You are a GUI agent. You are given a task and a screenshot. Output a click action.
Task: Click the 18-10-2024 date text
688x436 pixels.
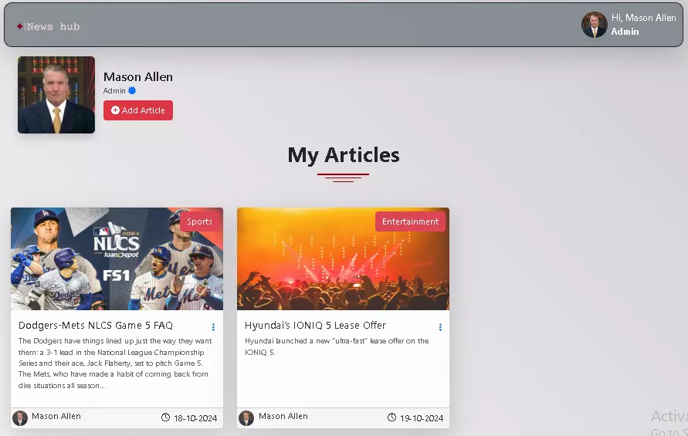point(195,418)
